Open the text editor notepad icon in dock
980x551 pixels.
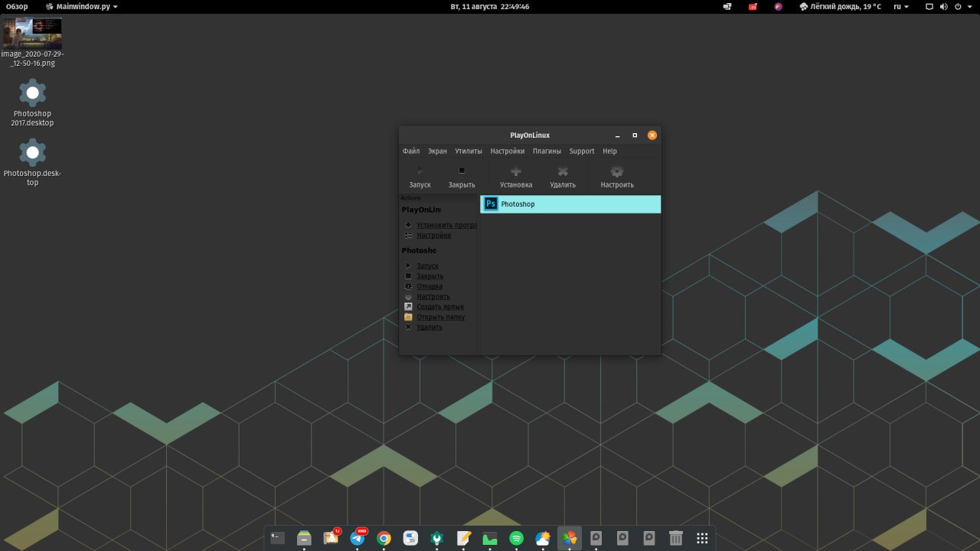click(463, 538)
